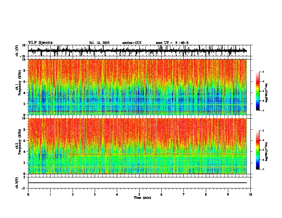282x218 pixels.
Task: Click time axis tick label '0'
Action: pos(28,194)
